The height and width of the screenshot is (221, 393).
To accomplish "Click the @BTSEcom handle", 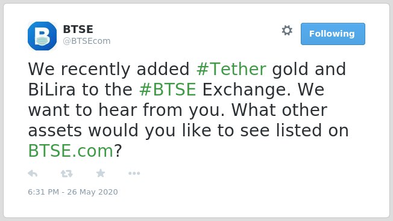I will [86, 41].
